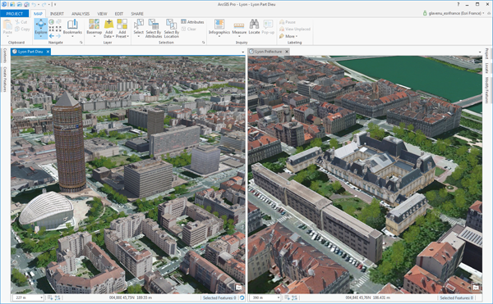The height and width of the screenshot is (304, 493).
Task: Toggle View Unplaced labels
Action: pos(295,29)
